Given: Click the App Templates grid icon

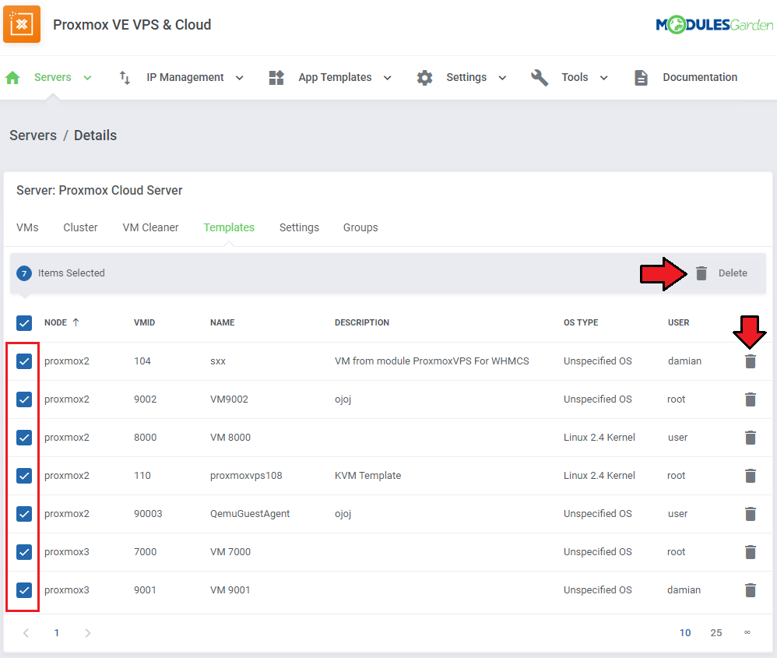Looking at the screenshot, I should 276,78.
